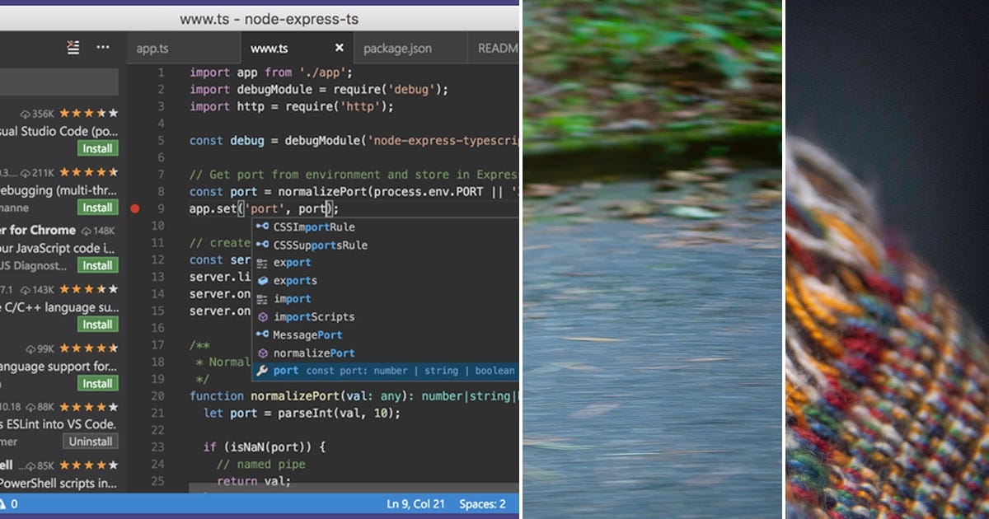Open the extensions More Actions ellipsis icon

102,47
